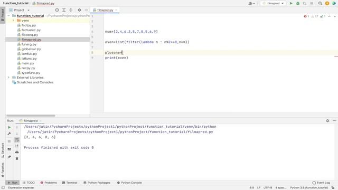
Task: Click the layout icon in the Run panel
Action: tap(10, 149)
